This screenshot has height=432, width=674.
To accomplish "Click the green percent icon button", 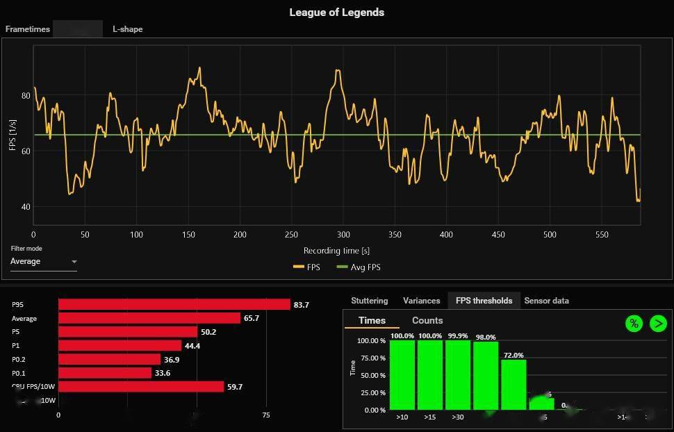I will pos(633,323).
